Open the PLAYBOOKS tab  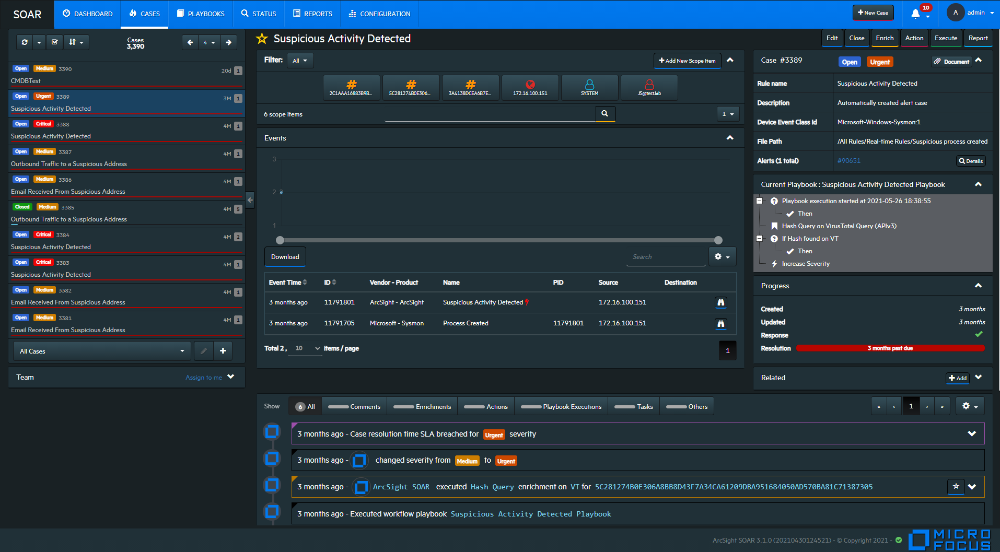click(201, 14)
